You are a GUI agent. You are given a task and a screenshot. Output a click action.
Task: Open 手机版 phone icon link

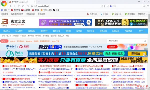click(104, 14)
